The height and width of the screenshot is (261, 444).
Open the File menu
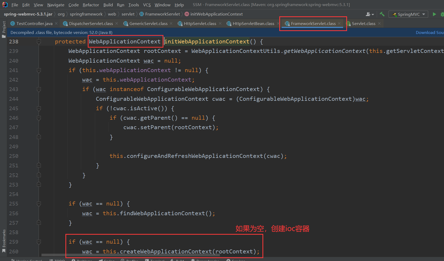(15, 5)
